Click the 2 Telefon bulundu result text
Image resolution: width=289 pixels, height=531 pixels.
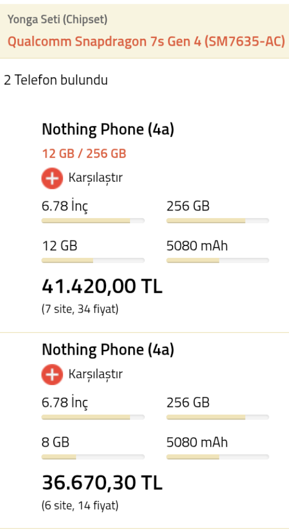click(x=56, y=81)
